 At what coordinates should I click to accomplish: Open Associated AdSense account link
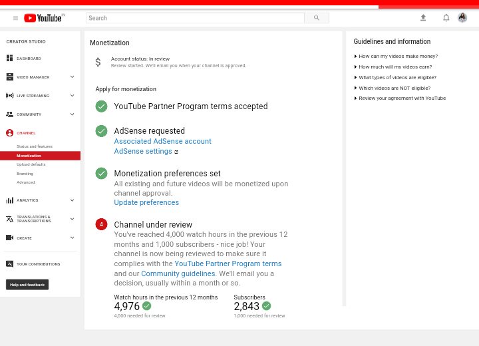click(162, 141)
